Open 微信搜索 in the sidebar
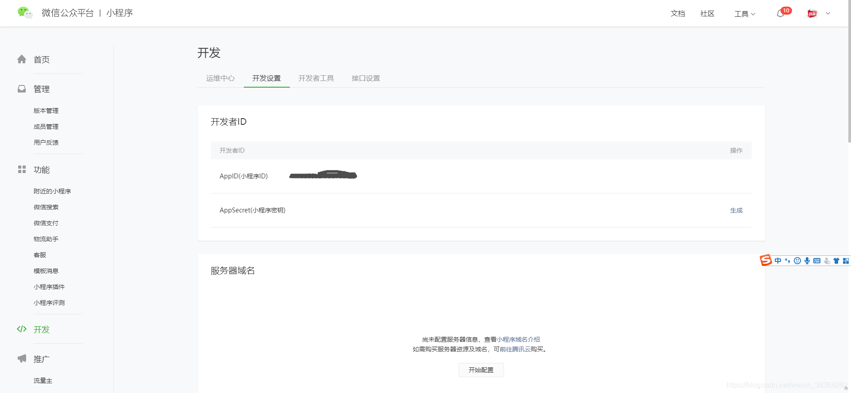 (x=46, y=207)
